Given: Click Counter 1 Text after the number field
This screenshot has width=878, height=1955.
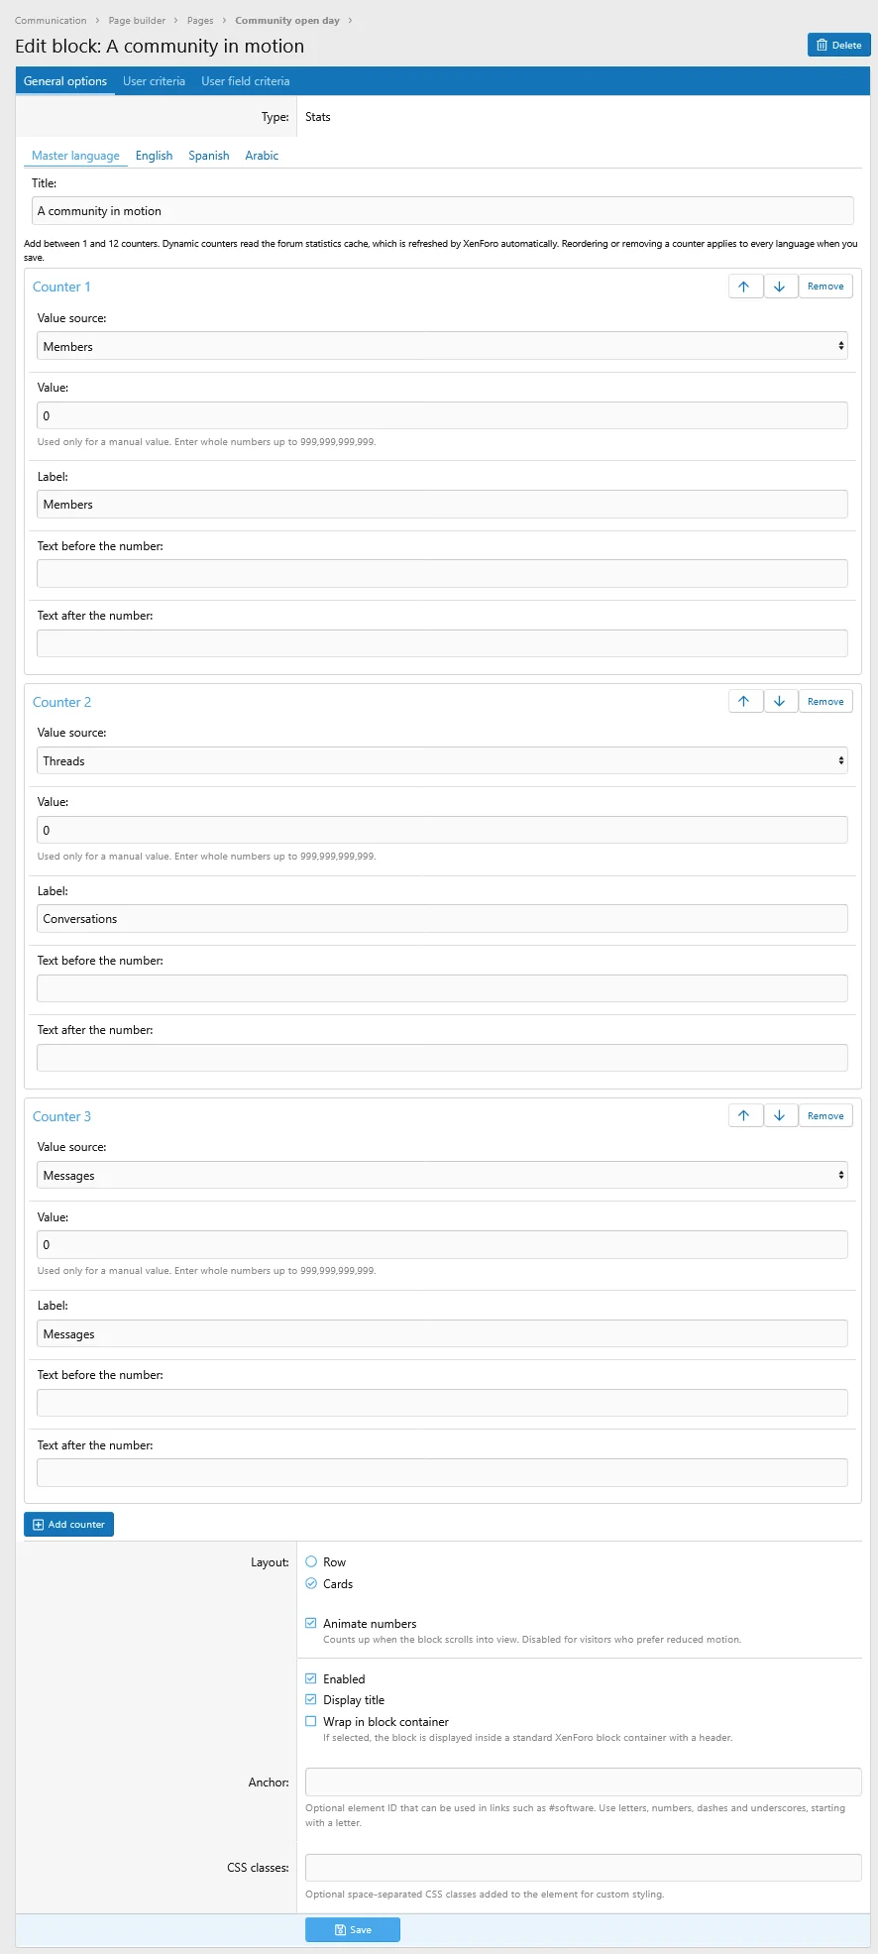Looking at the screenshot, I should tap(442, 642).
